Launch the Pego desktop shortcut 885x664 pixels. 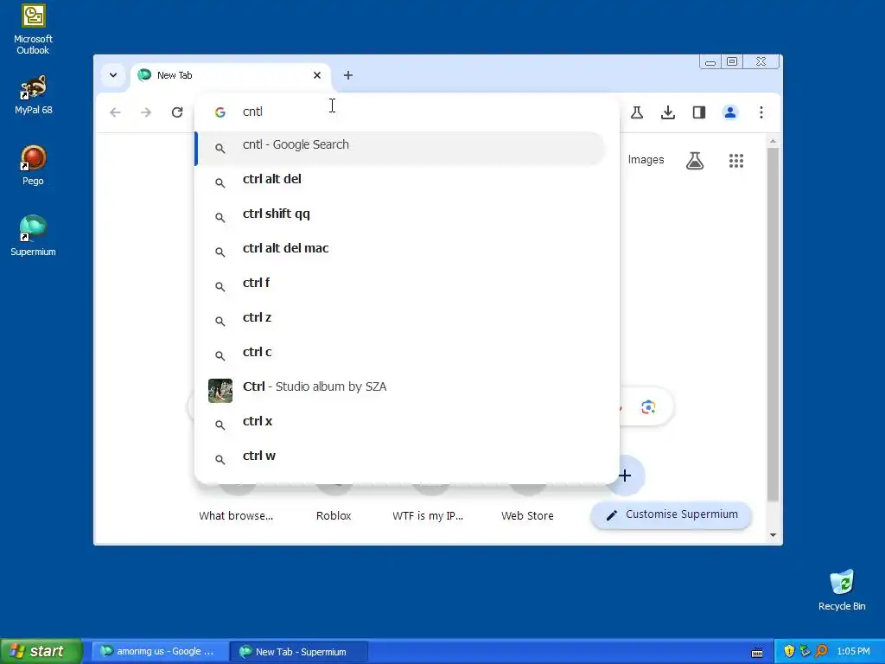point(33,165)
